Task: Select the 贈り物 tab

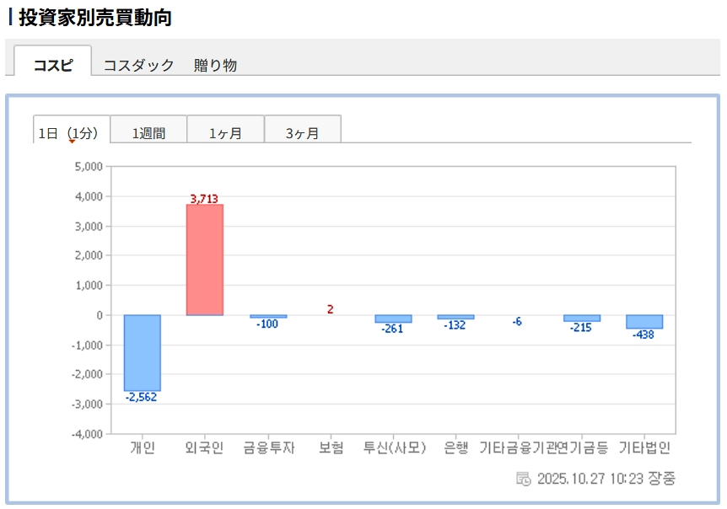Action: tap(215, 65)
